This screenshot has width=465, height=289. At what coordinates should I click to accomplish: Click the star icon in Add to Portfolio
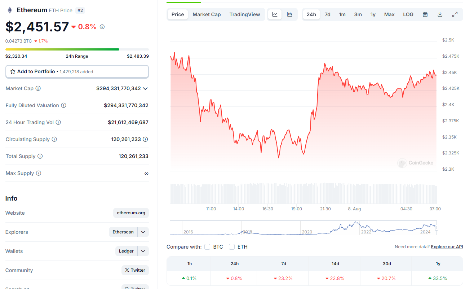click(13, 71)
